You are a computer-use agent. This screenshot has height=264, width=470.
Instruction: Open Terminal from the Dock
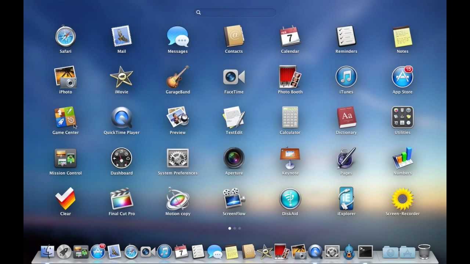click(365, 252)
